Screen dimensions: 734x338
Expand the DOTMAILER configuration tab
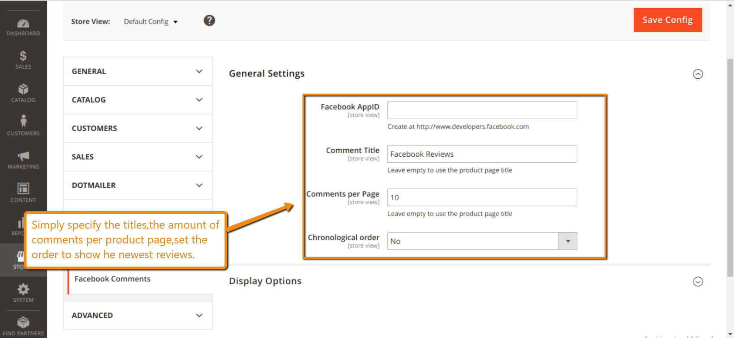(138, 185)
